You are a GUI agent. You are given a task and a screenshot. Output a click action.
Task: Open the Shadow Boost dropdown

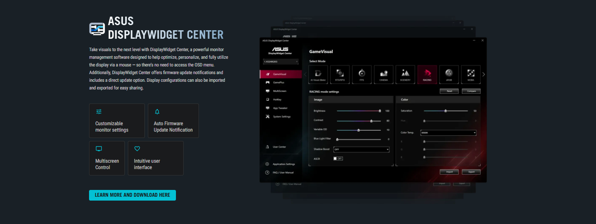click(x=361, y=149)
